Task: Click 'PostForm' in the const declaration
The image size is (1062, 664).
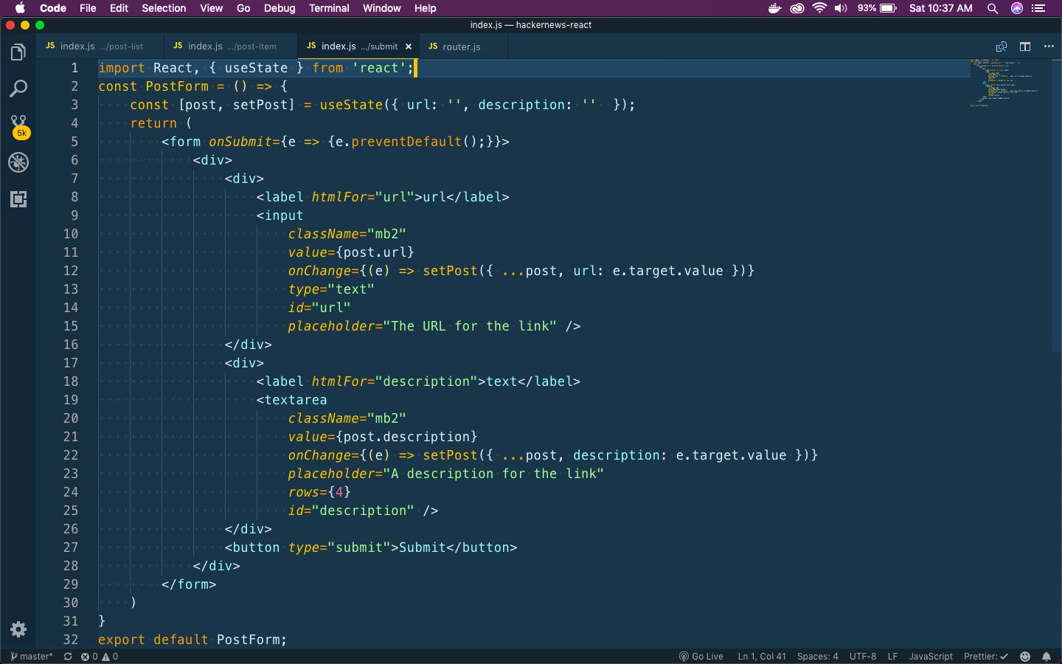Action: [177, 86]
